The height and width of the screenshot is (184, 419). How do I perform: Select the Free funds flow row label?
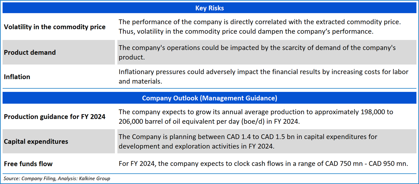pos(28,164)
